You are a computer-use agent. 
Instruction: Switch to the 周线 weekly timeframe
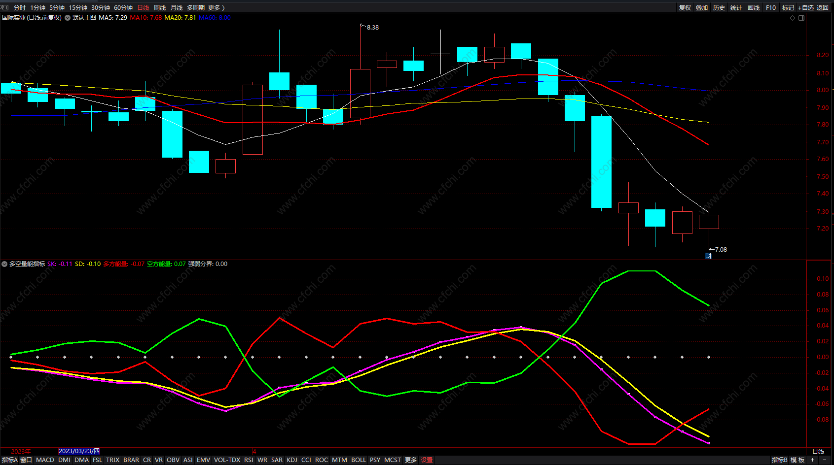160,7
